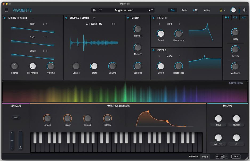Select previous sample before Folded Time
This screenshot has width=250, height=161.
(112, 24)
